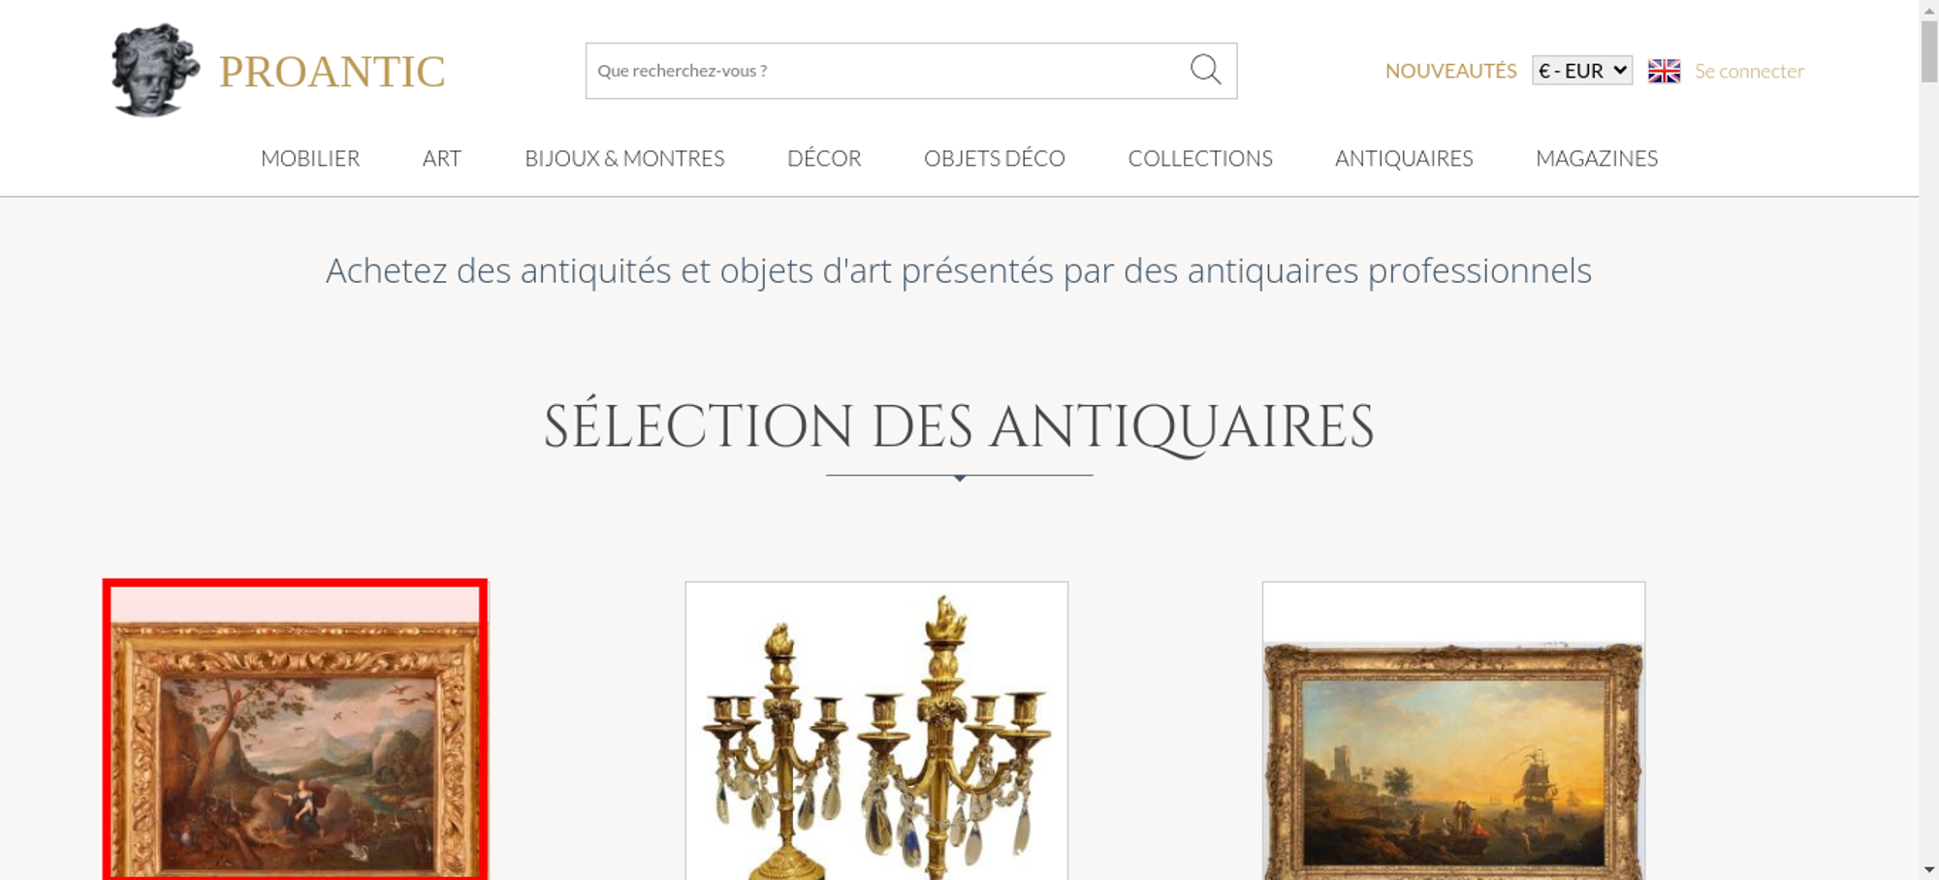Switch language via the UK flag icon

[1664, 71]
